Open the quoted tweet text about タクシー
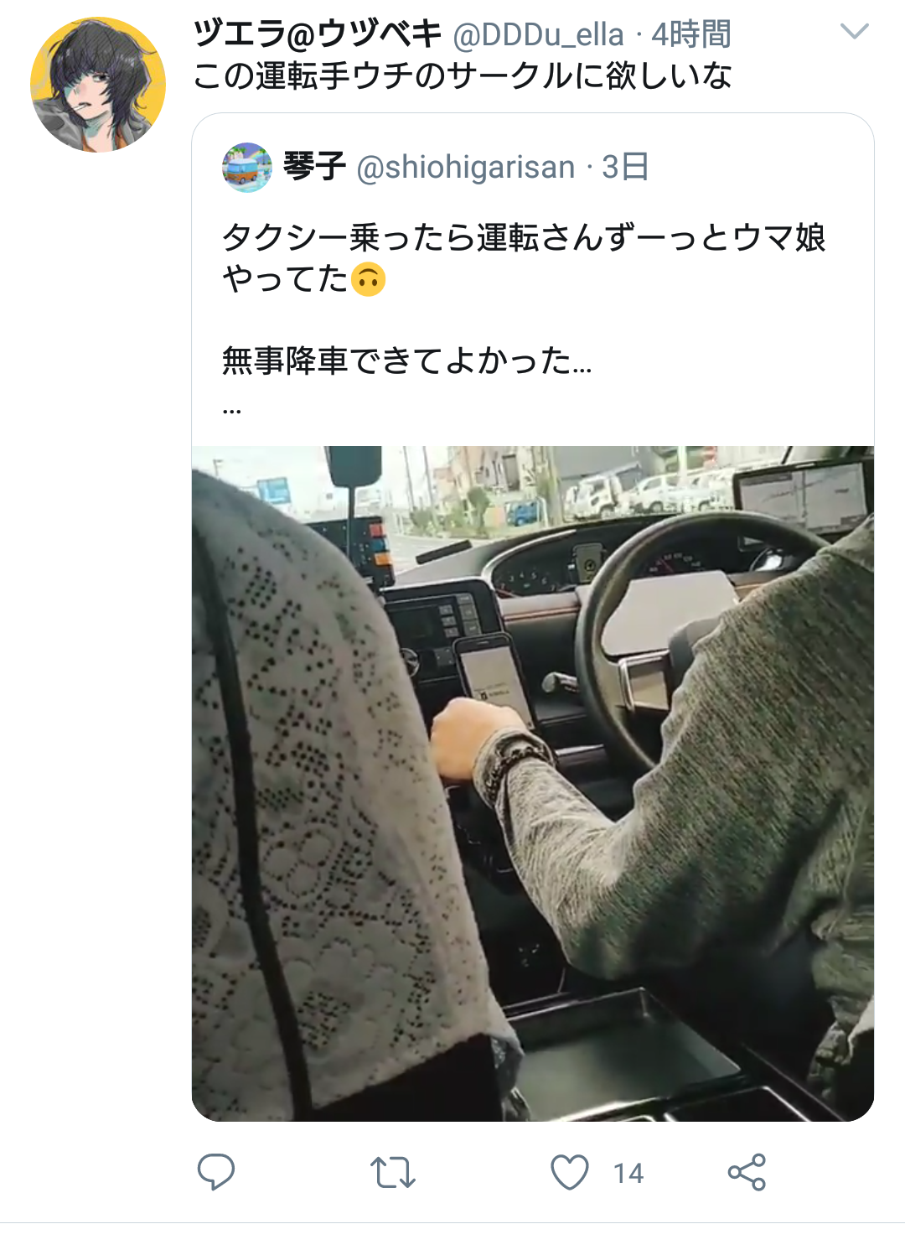905x1250 pixels. pos(525,257)
